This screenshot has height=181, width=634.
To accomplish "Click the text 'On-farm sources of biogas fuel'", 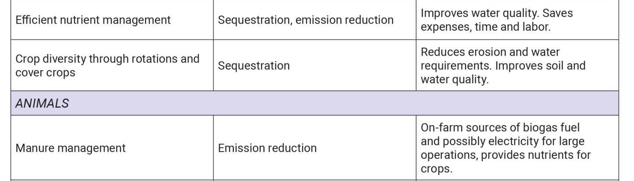I will (500, 128).
